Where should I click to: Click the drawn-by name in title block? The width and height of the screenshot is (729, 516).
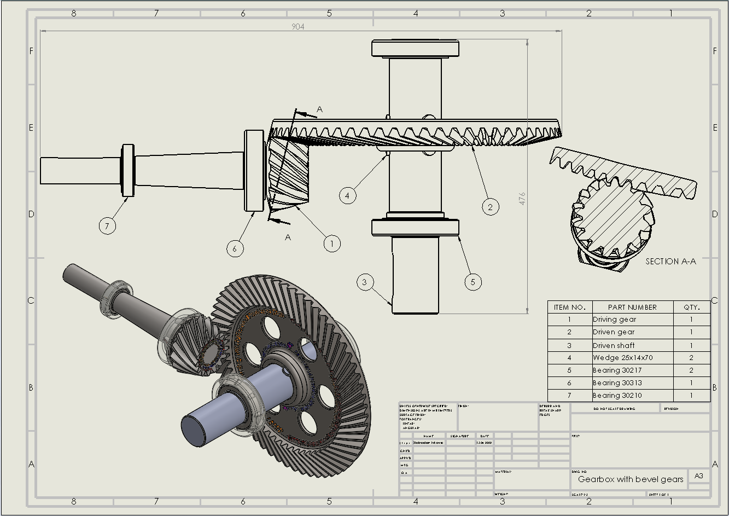[428, 443]
